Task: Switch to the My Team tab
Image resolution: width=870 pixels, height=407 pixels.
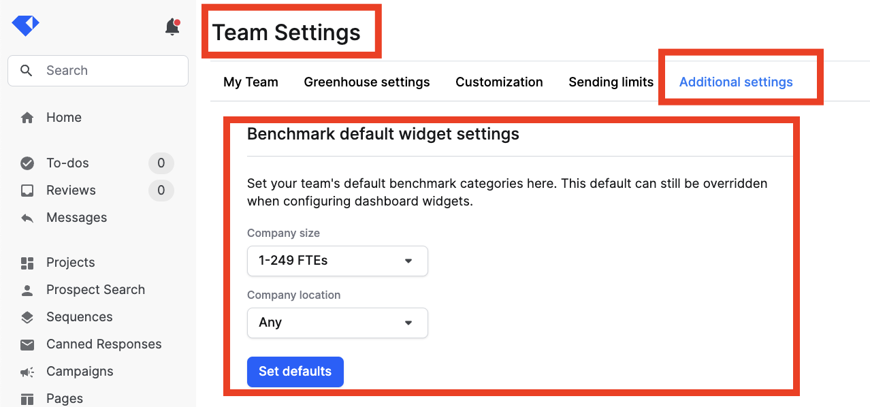Action: (251, 82)
